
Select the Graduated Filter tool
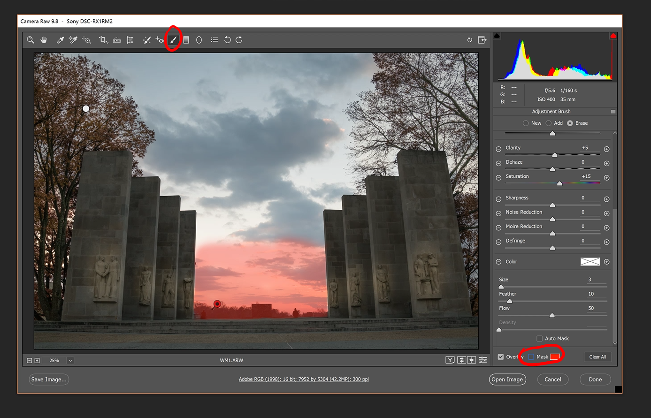point(186,40)
